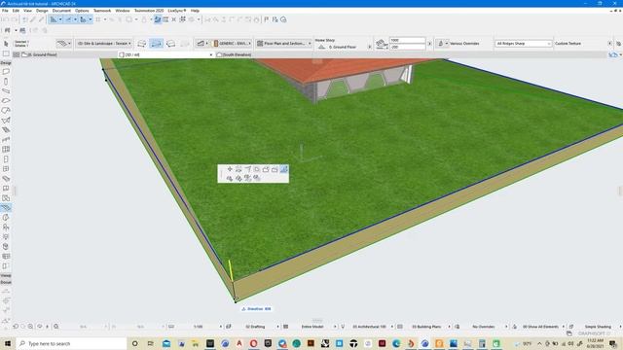Click in the Type here to search box
The height and width of the screenshot is (350, 623).
71,343
